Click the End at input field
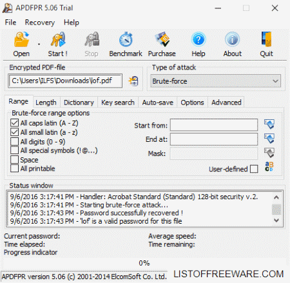The image size is (290, 283). click(x=214, y=139)
